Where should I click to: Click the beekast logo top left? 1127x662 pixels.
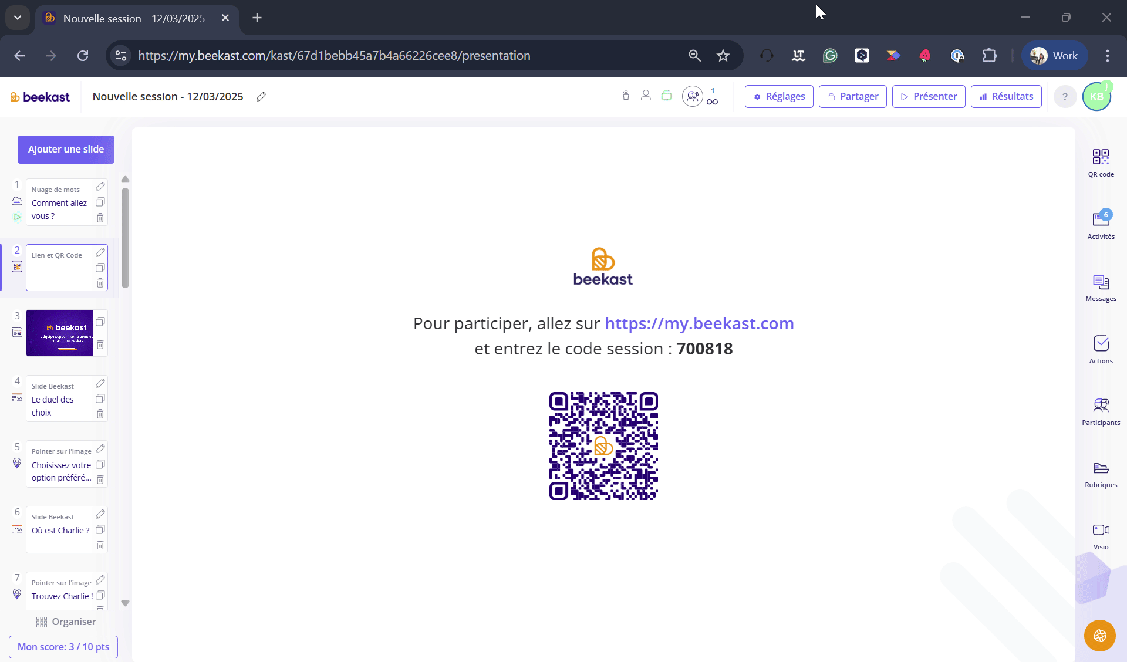pos(40,97)
